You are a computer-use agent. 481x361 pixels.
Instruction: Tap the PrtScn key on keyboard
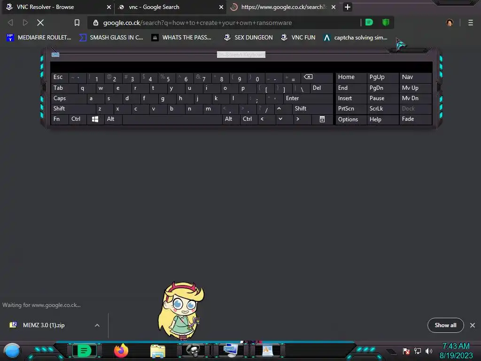351,109
